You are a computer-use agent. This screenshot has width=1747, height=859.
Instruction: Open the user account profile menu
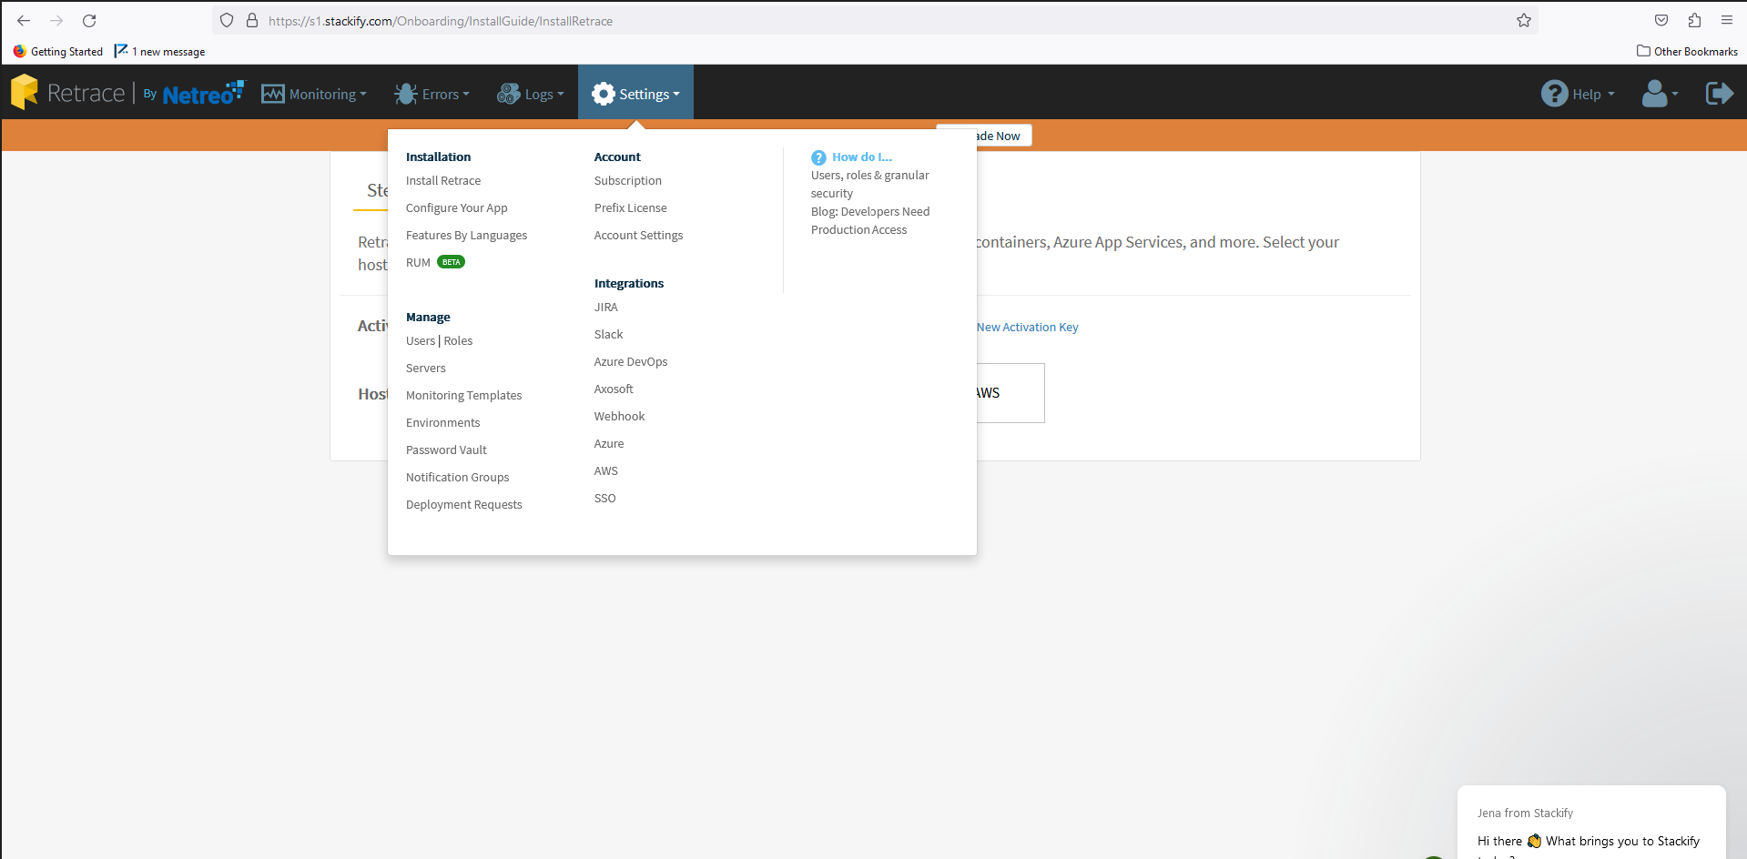(1660, 93)
